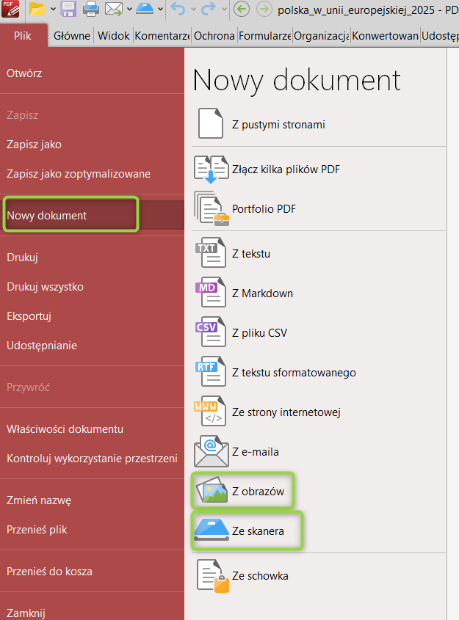Click the merge PDF files icon
Screen dimensions: 459x620
pyautogui.click(x=211, y=169)
